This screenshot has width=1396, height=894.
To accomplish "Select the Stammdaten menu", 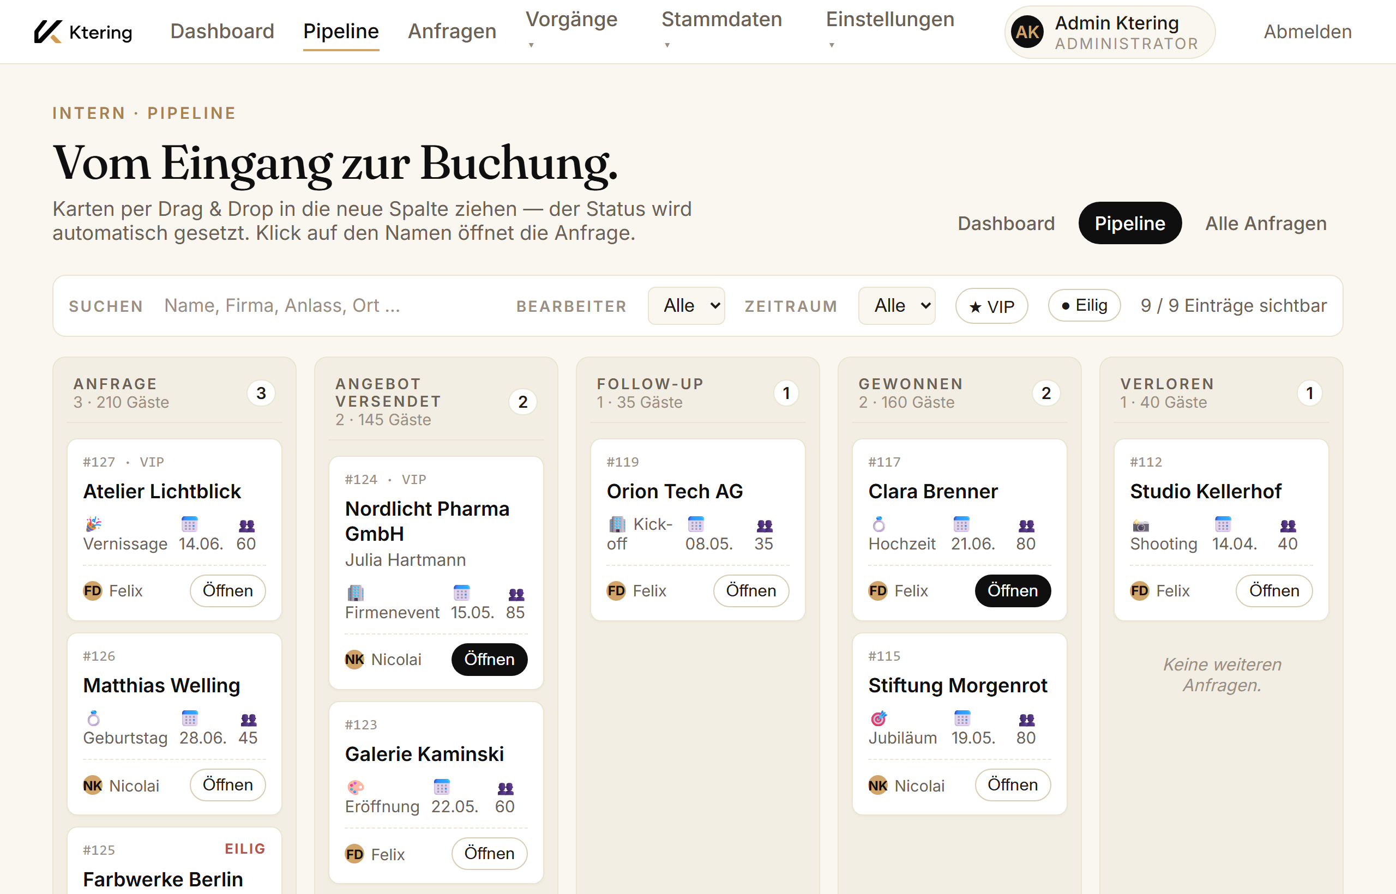I will coord(721,19).
